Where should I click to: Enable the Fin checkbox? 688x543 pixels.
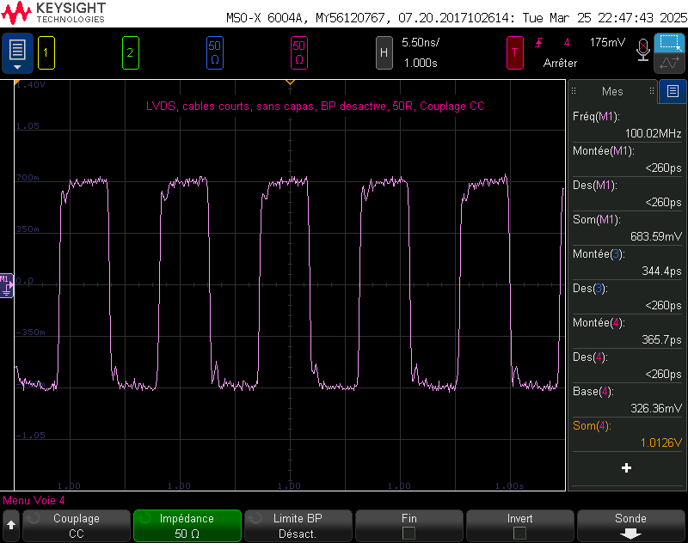click(x=409, y=533)
